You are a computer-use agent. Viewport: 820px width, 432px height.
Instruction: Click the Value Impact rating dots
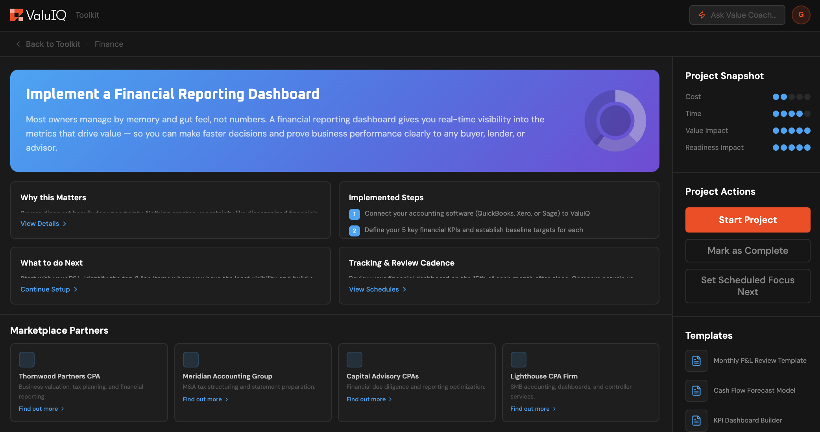click(791, 131)
